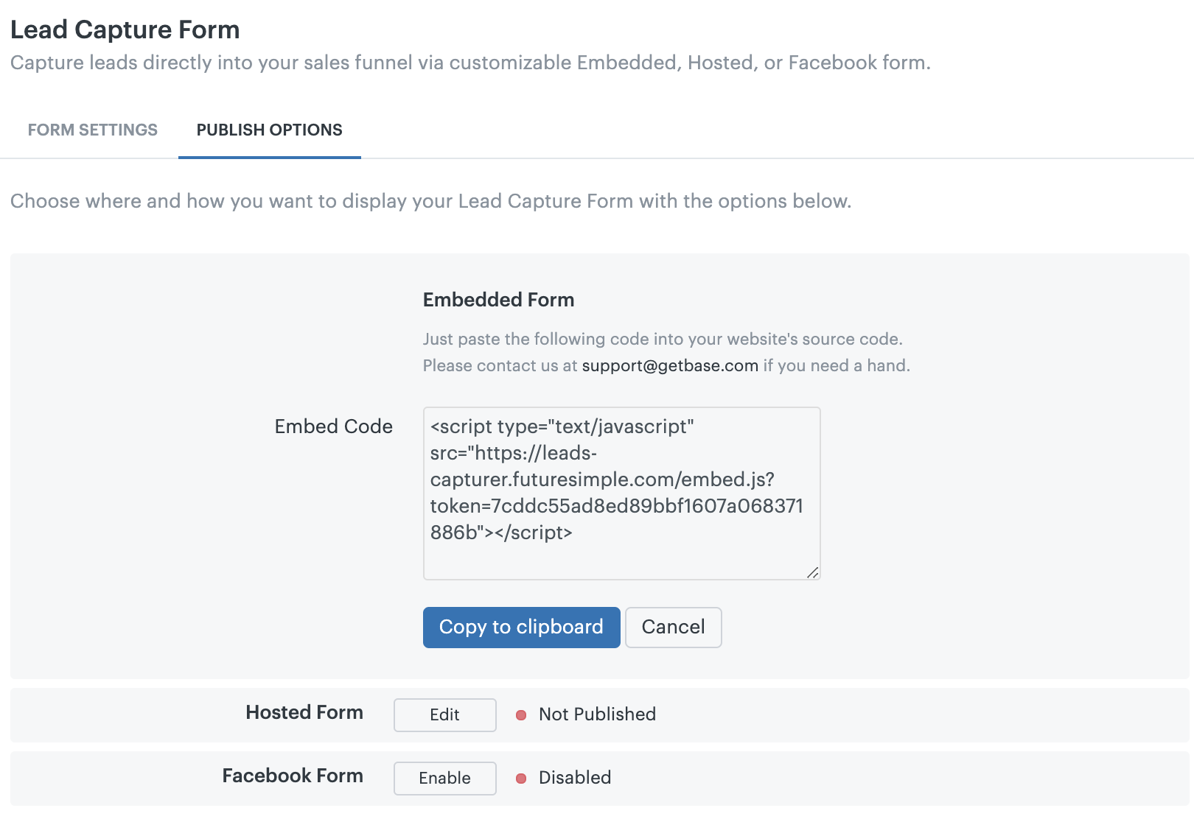Screen dimensions: 1194x822
Task: Click the red Disabled status dot
Action: [521, 779]
